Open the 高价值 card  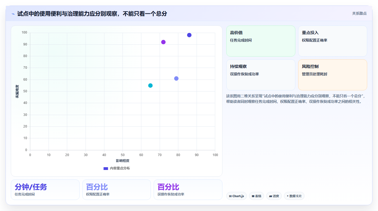[261, 41]
